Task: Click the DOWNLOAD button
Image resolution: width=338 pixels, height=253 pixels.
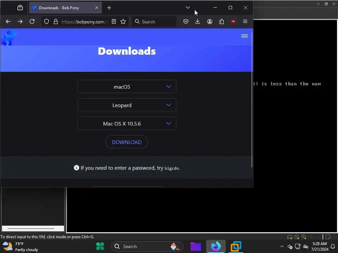Action: [126, 142]
